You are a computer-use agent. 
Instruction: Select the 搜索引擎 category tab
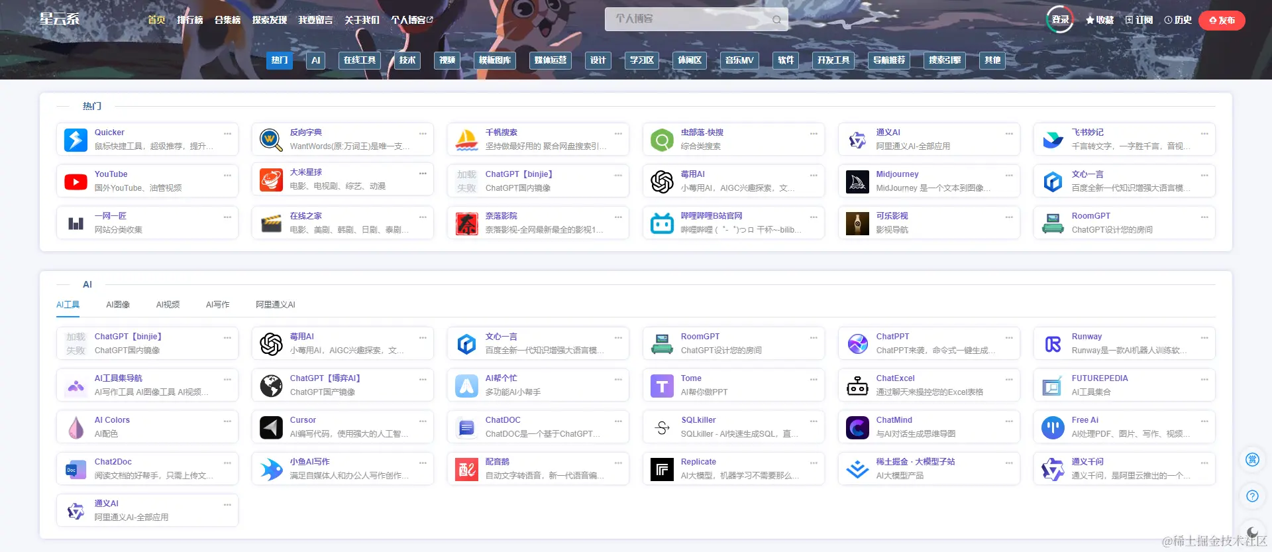[x=945, y=60]
